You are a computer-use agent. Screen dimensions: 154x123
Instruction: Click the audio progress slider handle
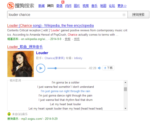(55, 68)
